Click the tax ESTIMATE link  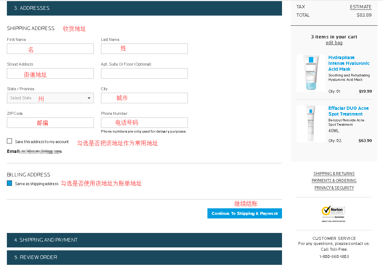(361, 7)
